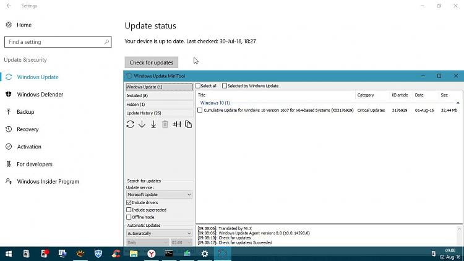Tick the Select all checkbox
The height and width of the screenshot is (261, 464).
[198, 86]
